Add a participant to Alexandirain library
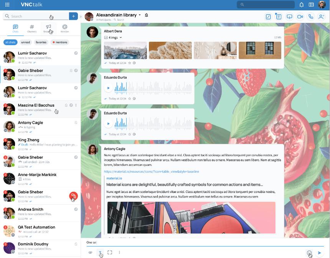Image resolution: width=330 pixels, height=258 pixels. 322,16
